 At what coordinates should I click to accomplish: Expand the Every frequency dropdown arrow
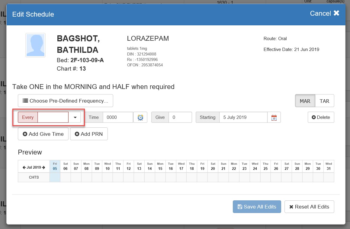75,117
